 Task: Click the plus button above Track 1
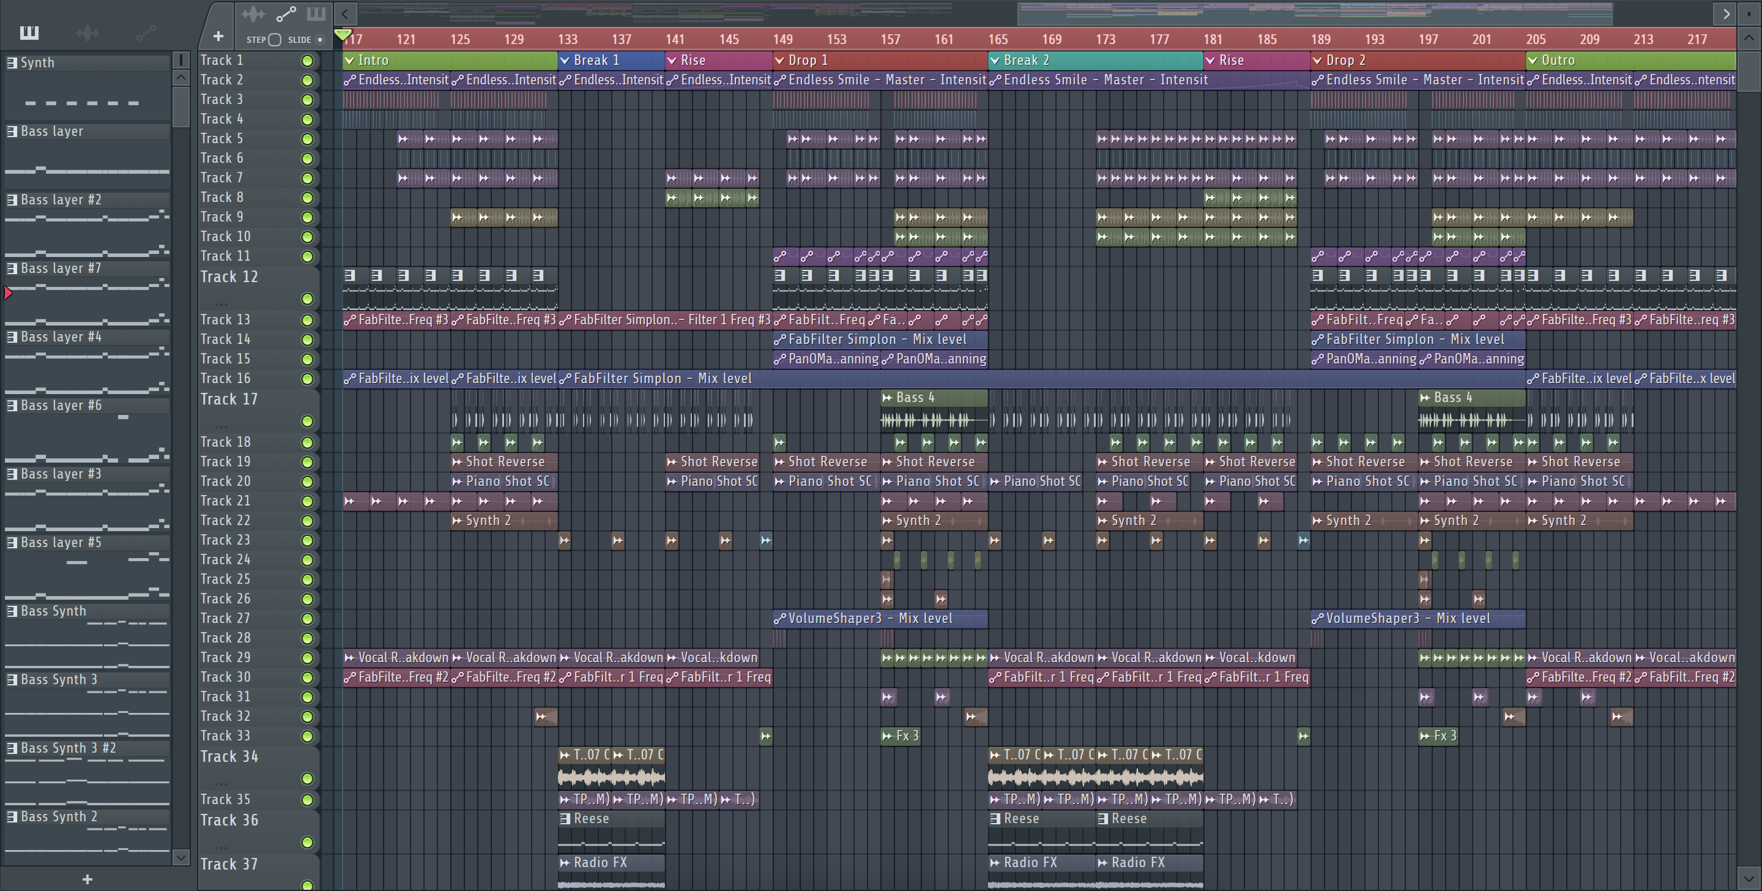pos(218,36)
